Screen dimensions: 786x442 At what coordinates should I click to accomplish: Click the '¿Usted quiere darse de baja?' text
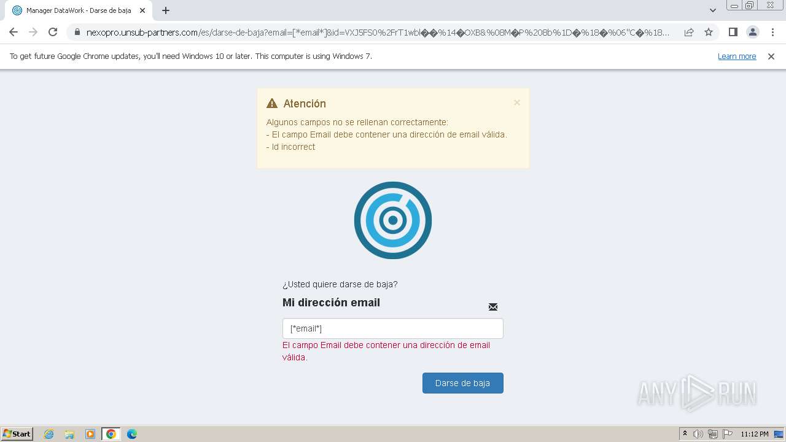pos(340,284)
